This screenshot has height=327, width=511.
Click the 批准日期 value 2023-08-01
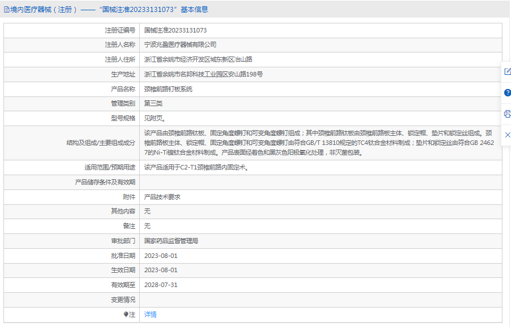click(161, 256)
